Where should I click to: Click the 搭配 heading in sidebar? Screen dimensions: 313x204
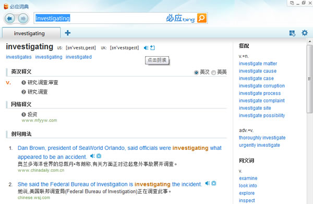pos(244,46)
